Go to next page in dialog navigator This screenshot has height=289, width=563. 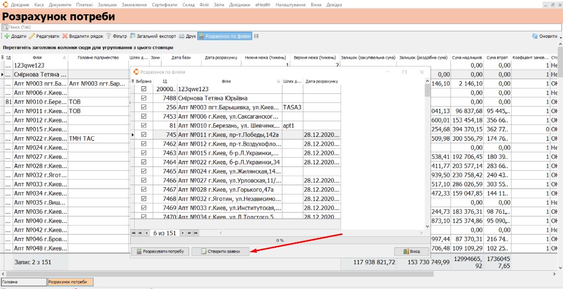click(189, 233)
